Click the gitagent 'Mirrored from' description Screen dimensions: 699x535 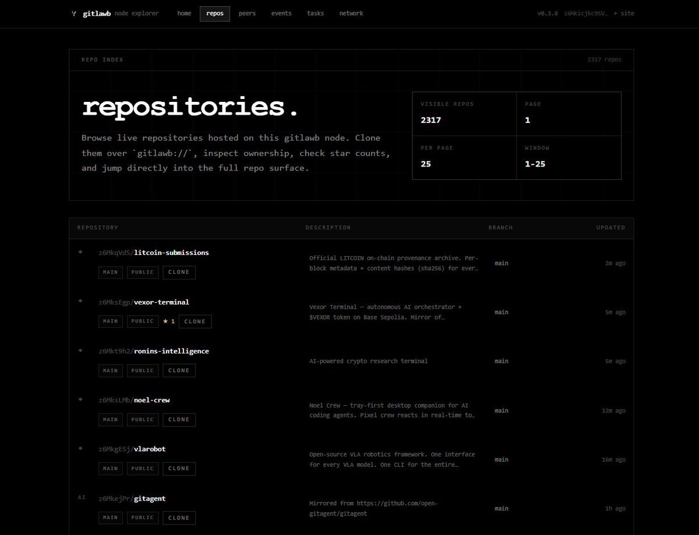click(x=373, y=509)
